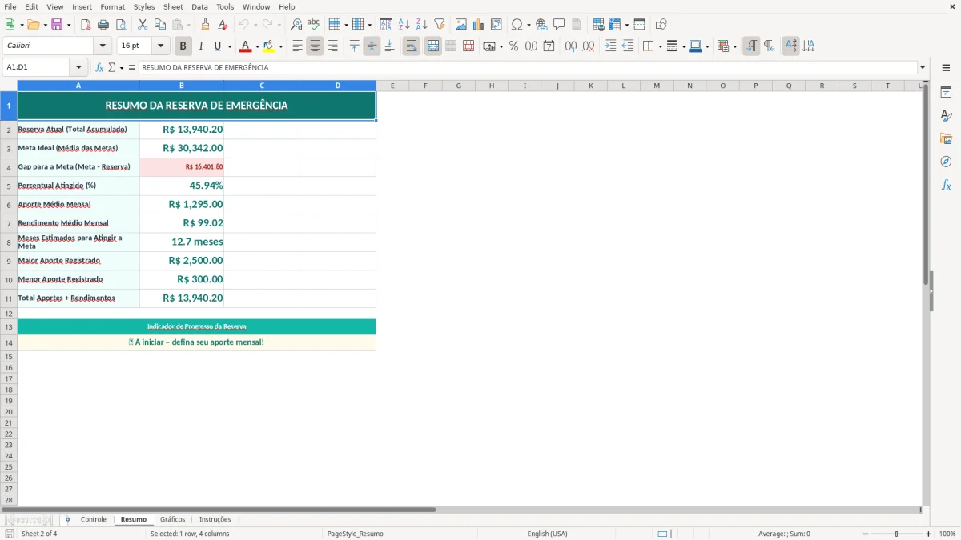Image resolution: width=961 pixels, height=540 pixels.
Task: Toggle Wrap Text
Action: tap(412, 46)
